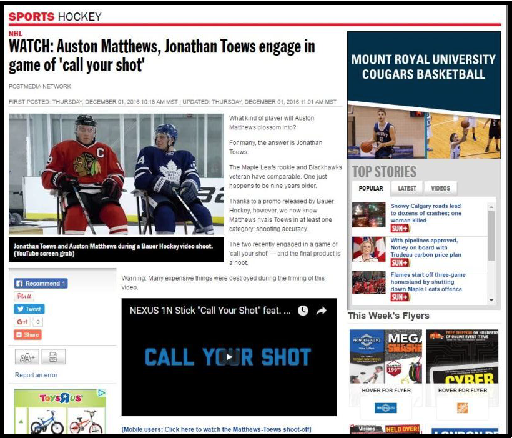
Task: Click the This Week's Flyers heading
Action: [x=388, y=316]
